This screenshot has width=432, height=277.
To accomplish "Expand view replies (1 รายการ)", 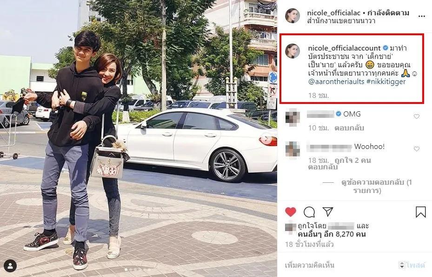I will pos(376,187).
